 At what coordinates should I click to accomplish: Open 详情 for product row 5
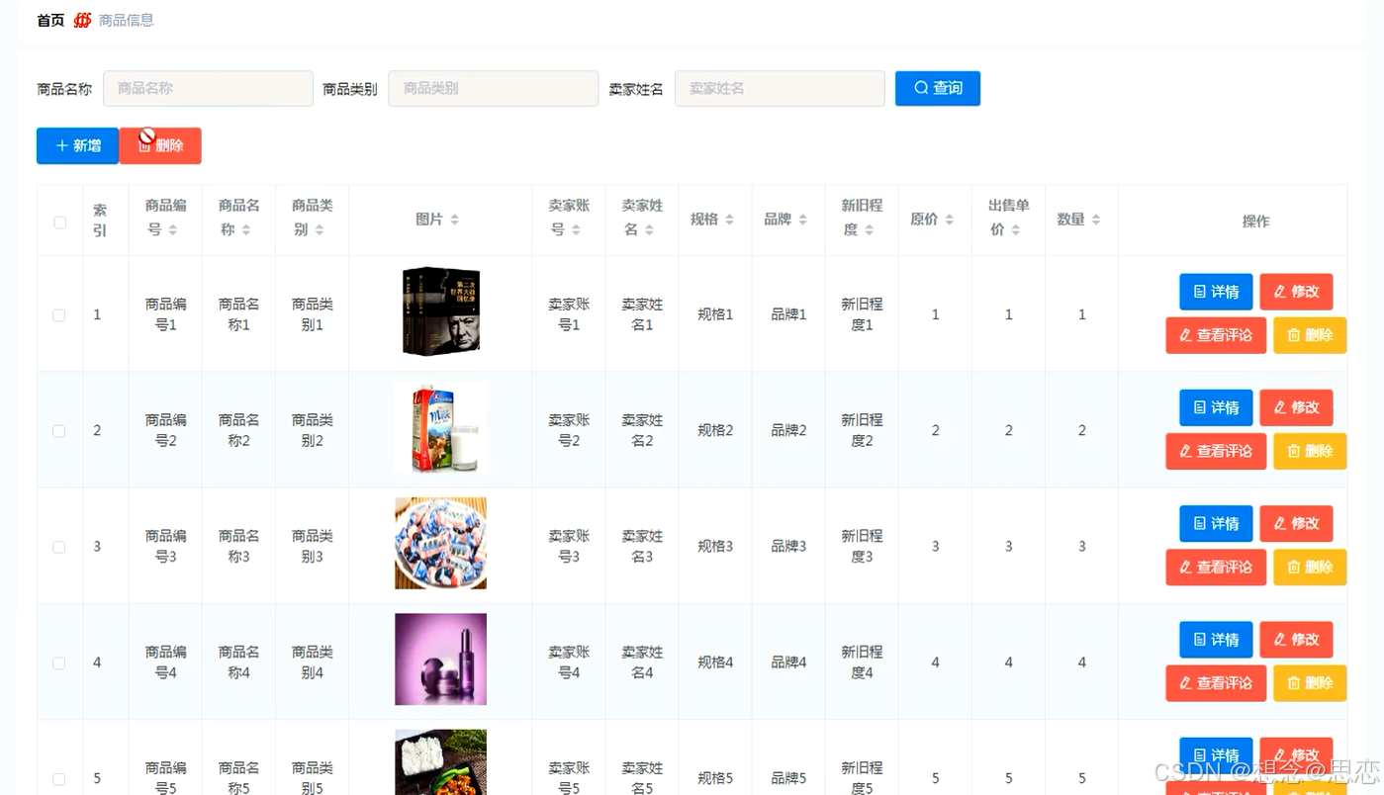click(1216, 755)
